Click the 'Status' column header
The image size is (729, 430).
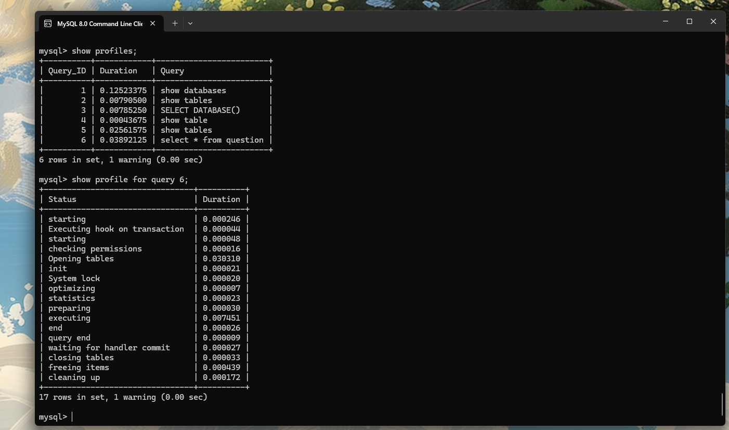click(x=62, y=199)
